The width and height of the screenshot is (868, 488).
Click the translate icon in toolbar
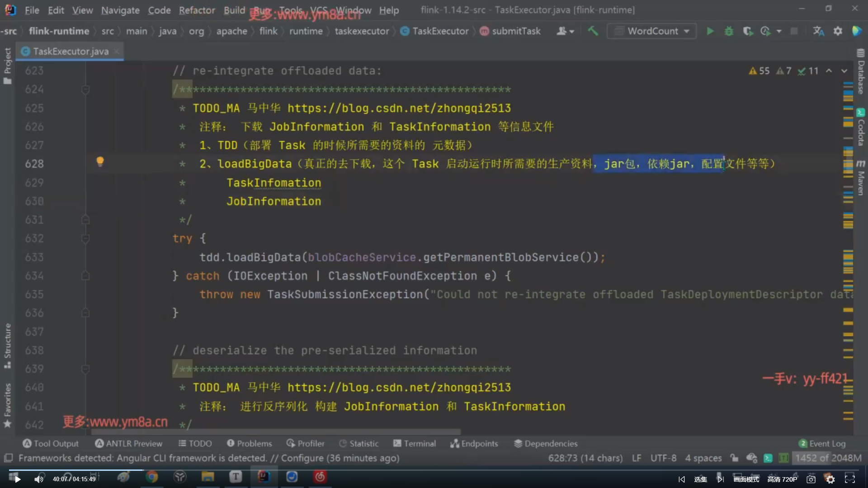818,31
